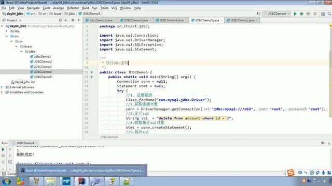Toggle Chinese input mode indicator in IME bar

tap(300, 173)
